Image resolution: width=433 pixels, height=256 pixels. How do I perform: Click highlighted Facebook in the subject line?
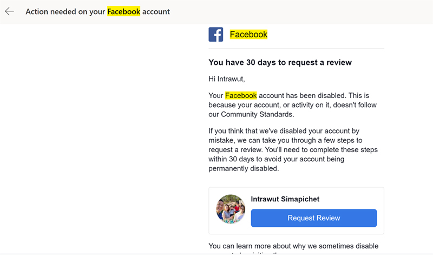pos(123,11)
